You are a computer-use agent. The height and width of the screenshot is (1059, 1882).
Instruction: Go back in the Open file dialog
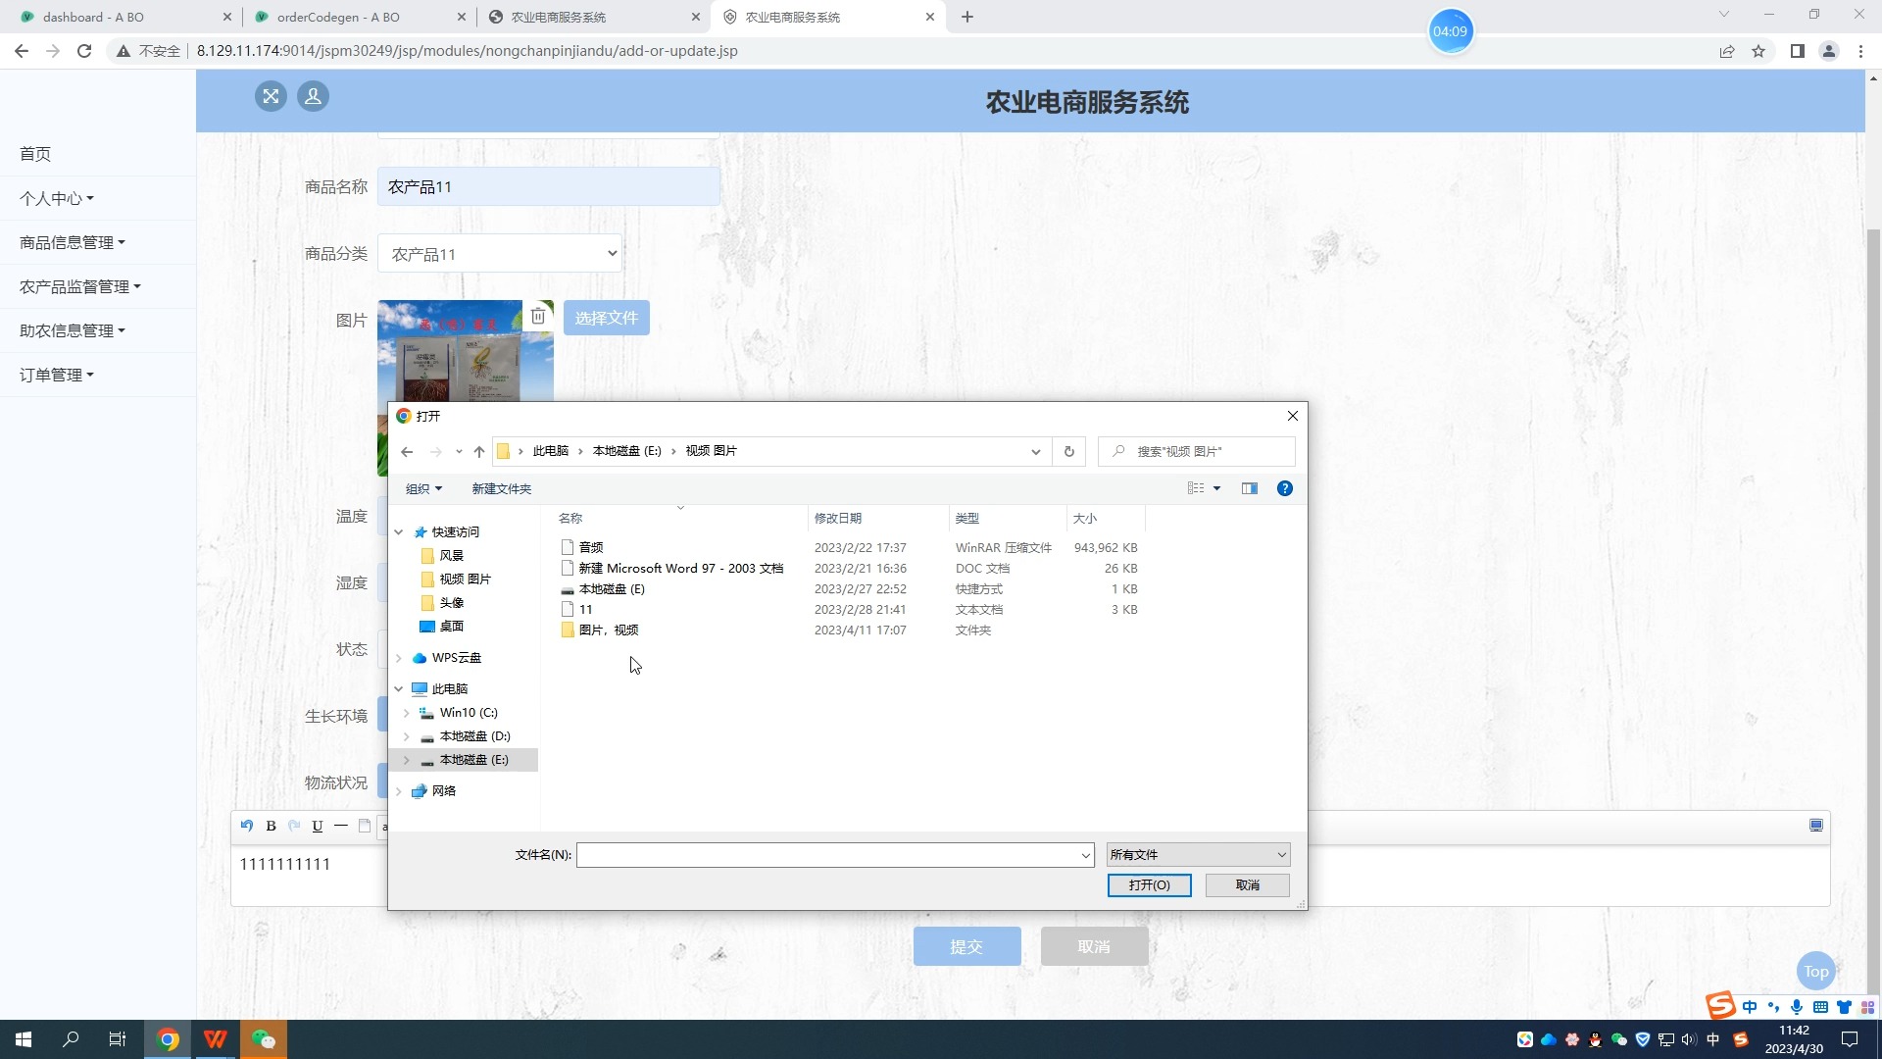click(407, 451)
